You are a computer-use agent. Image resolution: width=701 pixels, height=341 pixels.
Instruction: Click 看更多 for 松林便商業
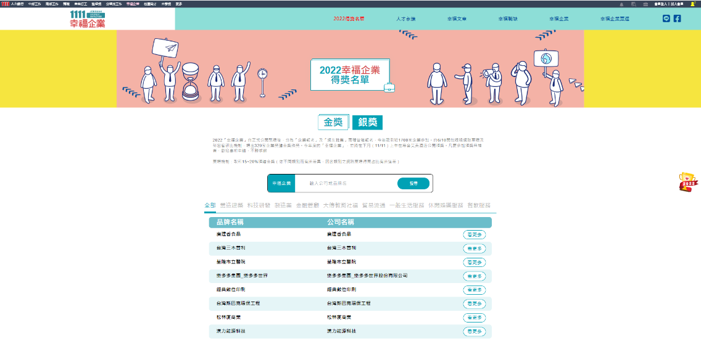(475, 318)
